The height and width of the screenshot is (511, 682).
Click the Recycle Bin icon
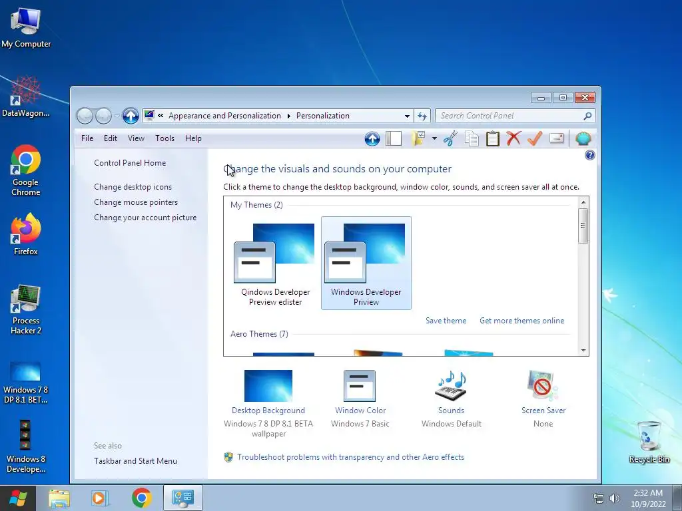point(649,442)
